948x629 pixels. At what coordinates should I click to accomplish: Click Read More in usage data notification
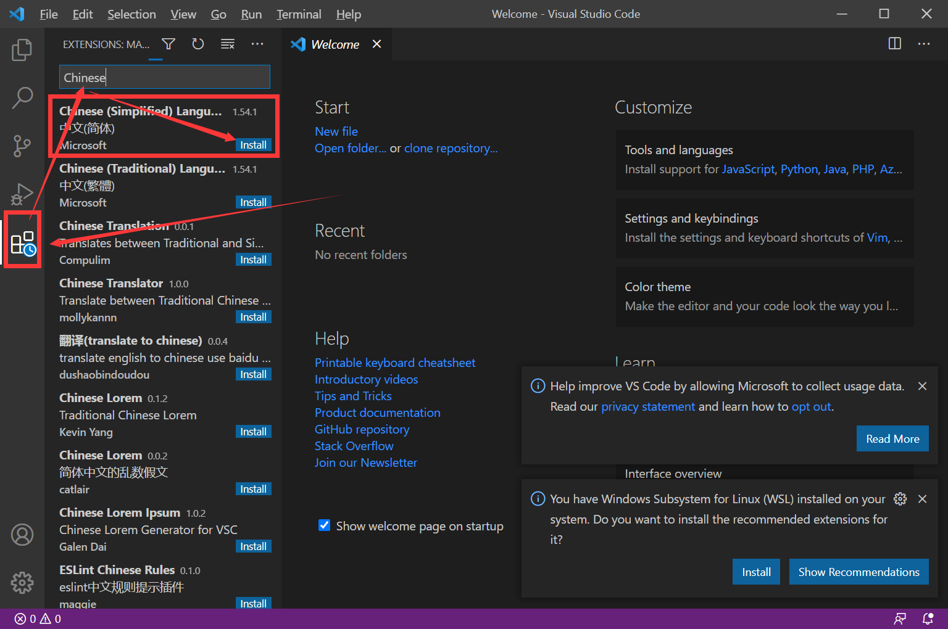click(892, 438)
